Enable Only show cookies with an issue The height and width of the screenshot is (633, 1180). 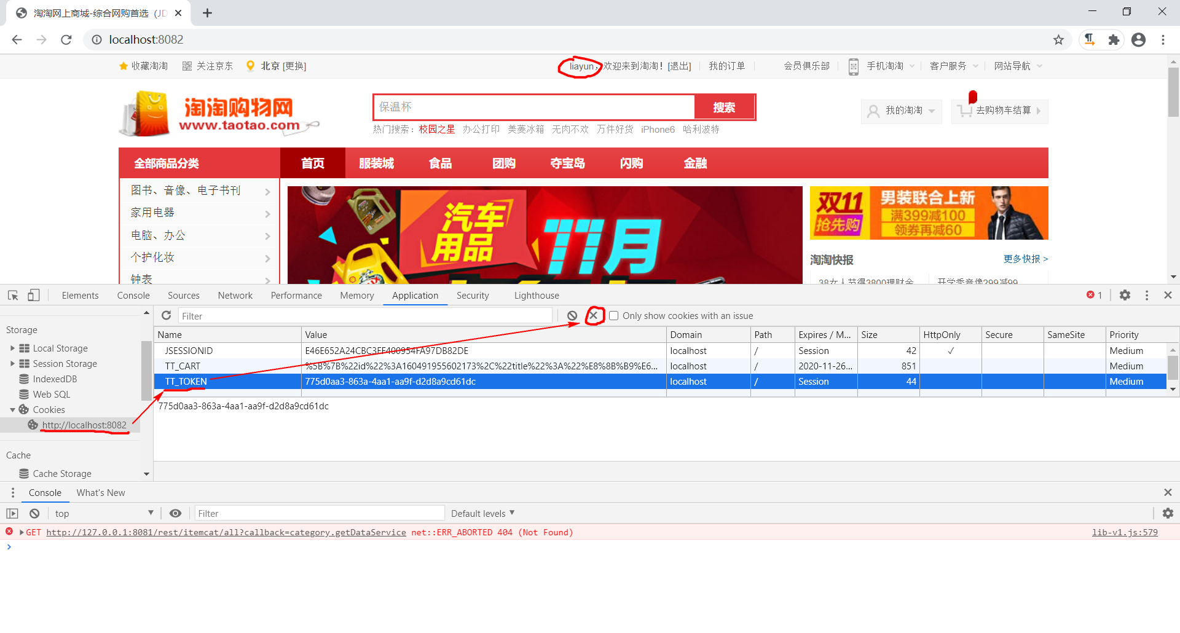click(x=613, y=315)
